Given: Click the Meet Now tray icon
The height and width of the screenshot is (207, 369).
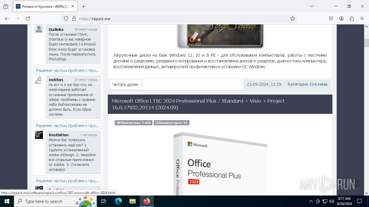Looking at the screenshot, I should click(x=318, y=201).
